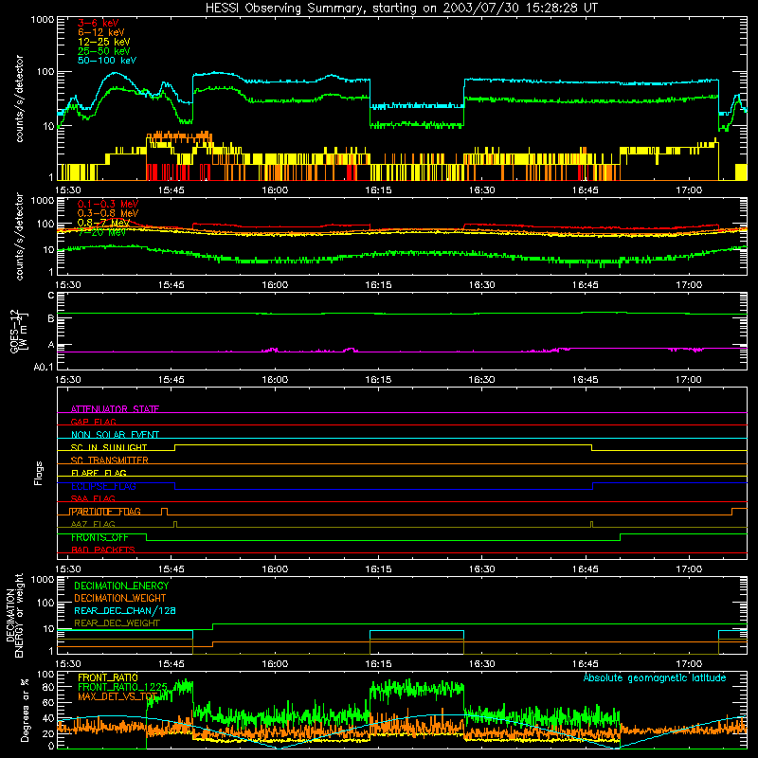Select the 3-6 keV legend label
Viewport: 758px width, 758px height.
point(99,23)
